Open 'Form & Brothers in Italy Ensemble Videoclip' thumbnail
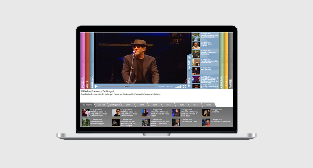 (196, 37)
